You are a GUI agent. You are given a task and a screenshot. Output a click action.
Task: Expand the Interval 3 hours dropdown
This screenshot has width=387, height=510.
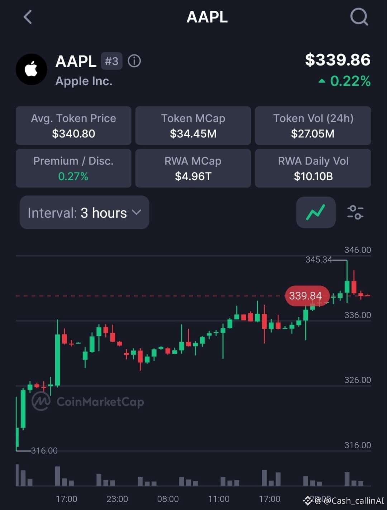(x=85, y=213)
